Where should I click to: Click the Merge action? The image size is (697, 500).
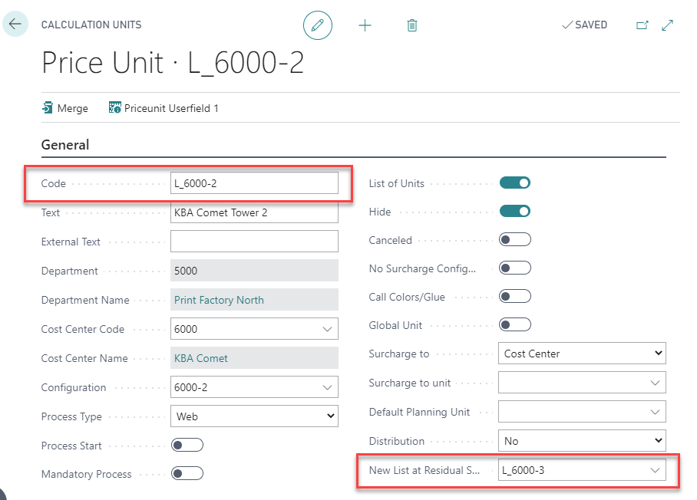coord(65,108)
